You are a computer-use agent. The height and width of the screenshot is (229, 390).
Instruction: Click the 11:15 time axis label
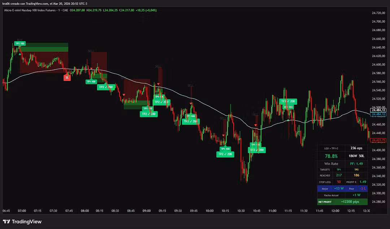point(288,211)
